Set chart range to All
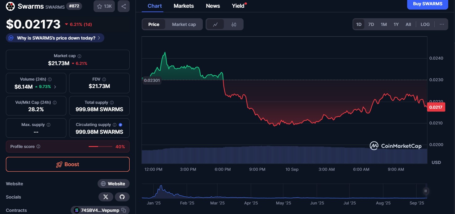 [408, 24]
